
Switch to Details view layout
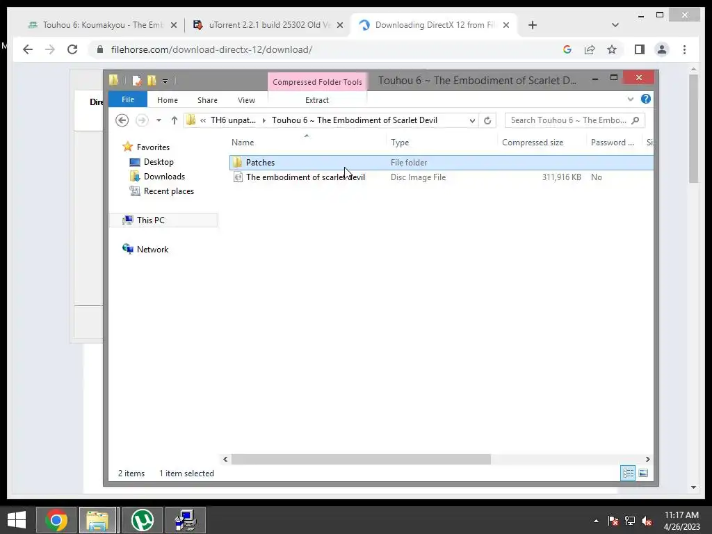coord(628,473)
